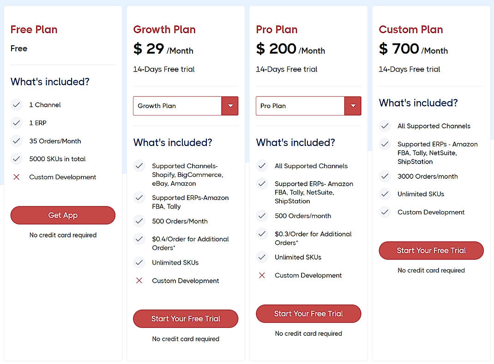Image resolution: width=494 pixels, height=364 pixels.
Task: Click the red X next to Custom Development in Pro Plan
Action: (262, 275)
